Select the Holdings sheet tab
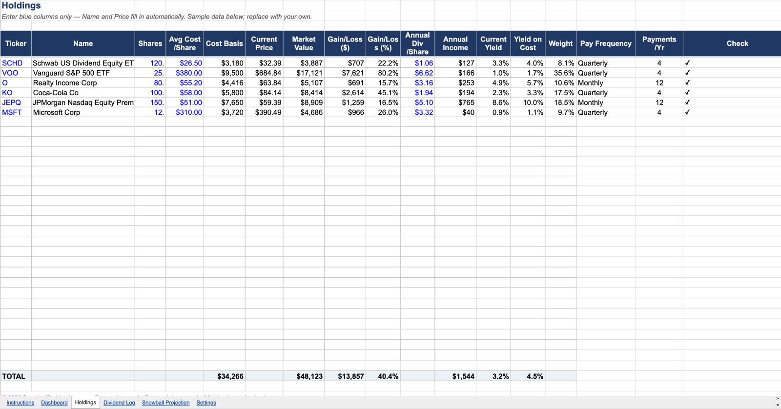Viewport: 781px width, 409px height. point(85,403)
